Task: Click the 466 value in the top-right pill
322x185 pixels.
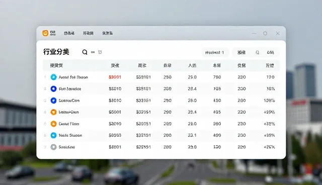Action: [x=270, y=52]
